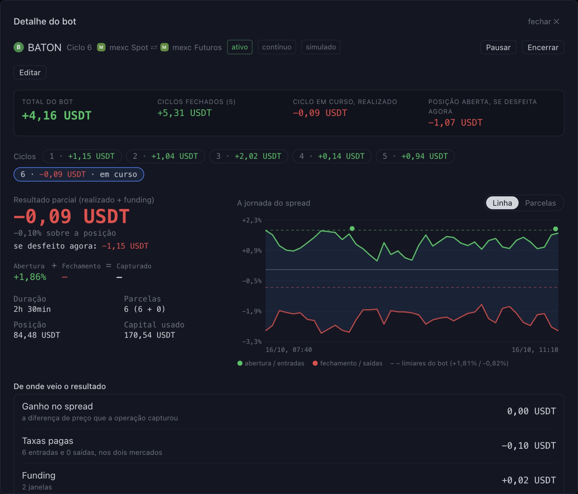Click the Ciclo 6 label beside BATON
Image resolution: width=578 pixels, height=494 pixels.
pos(79,47)
